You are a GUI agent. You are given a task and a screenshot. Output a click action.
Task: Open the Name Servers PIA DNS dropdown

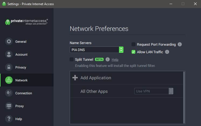(x=97, y=50)
